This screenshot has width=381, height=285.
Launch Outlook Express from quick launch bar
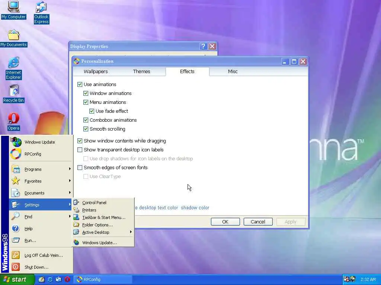(58, 279)
